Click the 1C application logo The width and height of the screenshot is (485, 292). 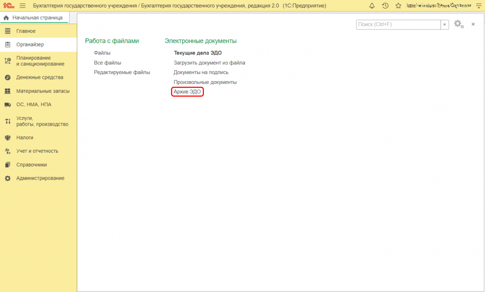pyautogui.click(x=8, y=5)
